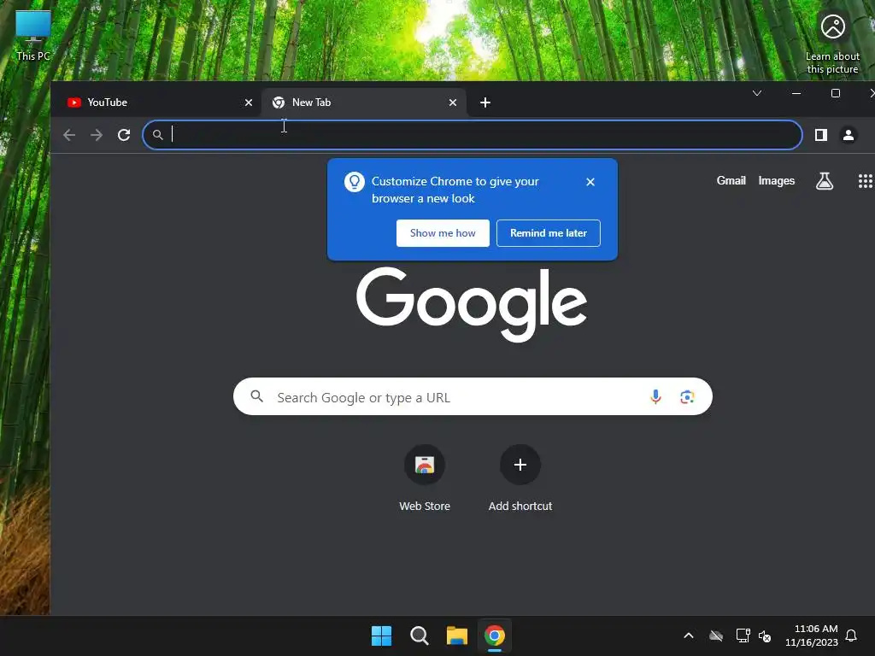Start voice search with microphone icon
This screenshot has width=875, height=656.
(x=655, y=396)
